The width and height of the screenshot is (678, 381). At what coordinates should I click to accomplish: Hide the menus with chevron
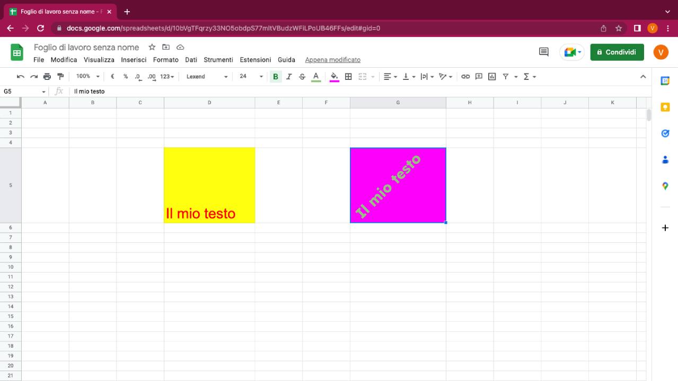point(643,77)
